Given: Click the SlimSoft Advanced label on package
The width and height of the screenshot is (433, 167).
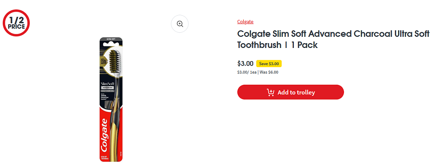Looking at the screenshot, I should tap(106, 85).
